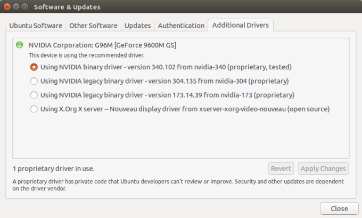The height and width of the screenshot is (218, 362).
Task: Click the '1 proprietary driver in use' status text
Action: [x=53, y=168]
